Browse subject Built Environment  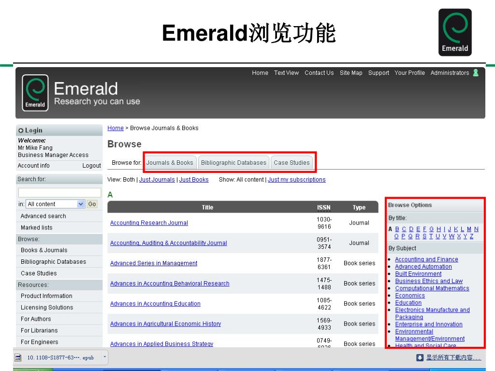(x=418, y=274)
